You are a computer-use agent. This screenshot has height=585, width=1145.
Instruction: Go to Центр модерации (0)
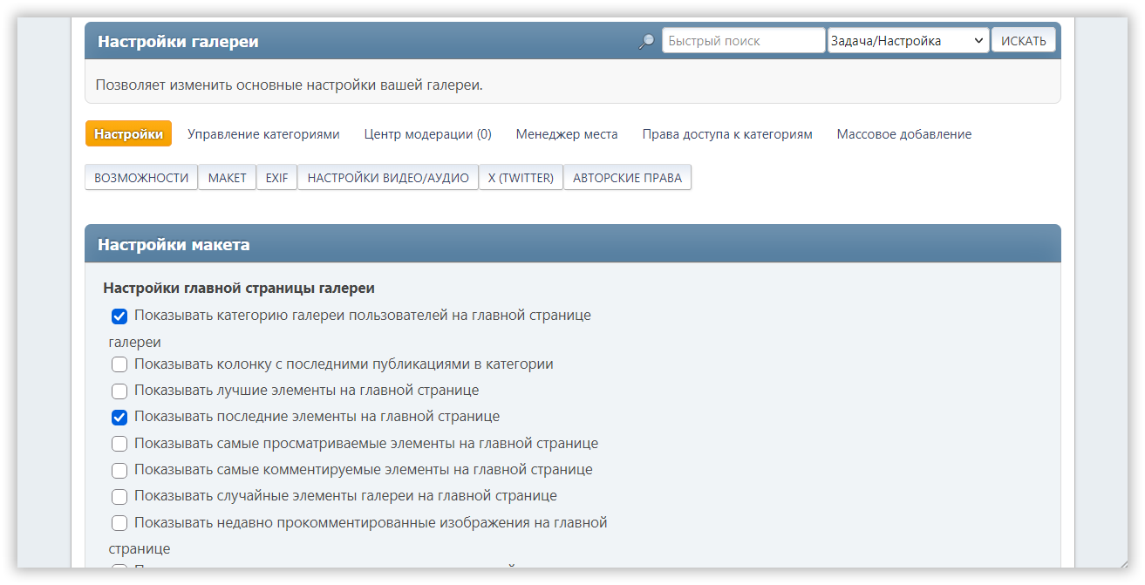(428, 134)
